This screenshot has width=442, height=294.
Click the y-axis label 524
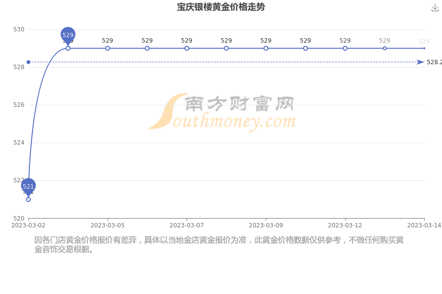point(19,143)
